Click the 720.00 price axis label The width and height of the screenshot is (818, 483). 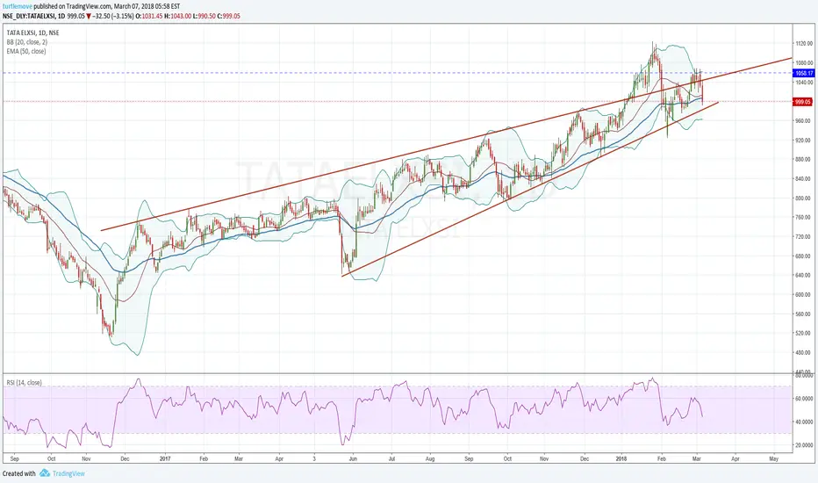coord(804,237)
